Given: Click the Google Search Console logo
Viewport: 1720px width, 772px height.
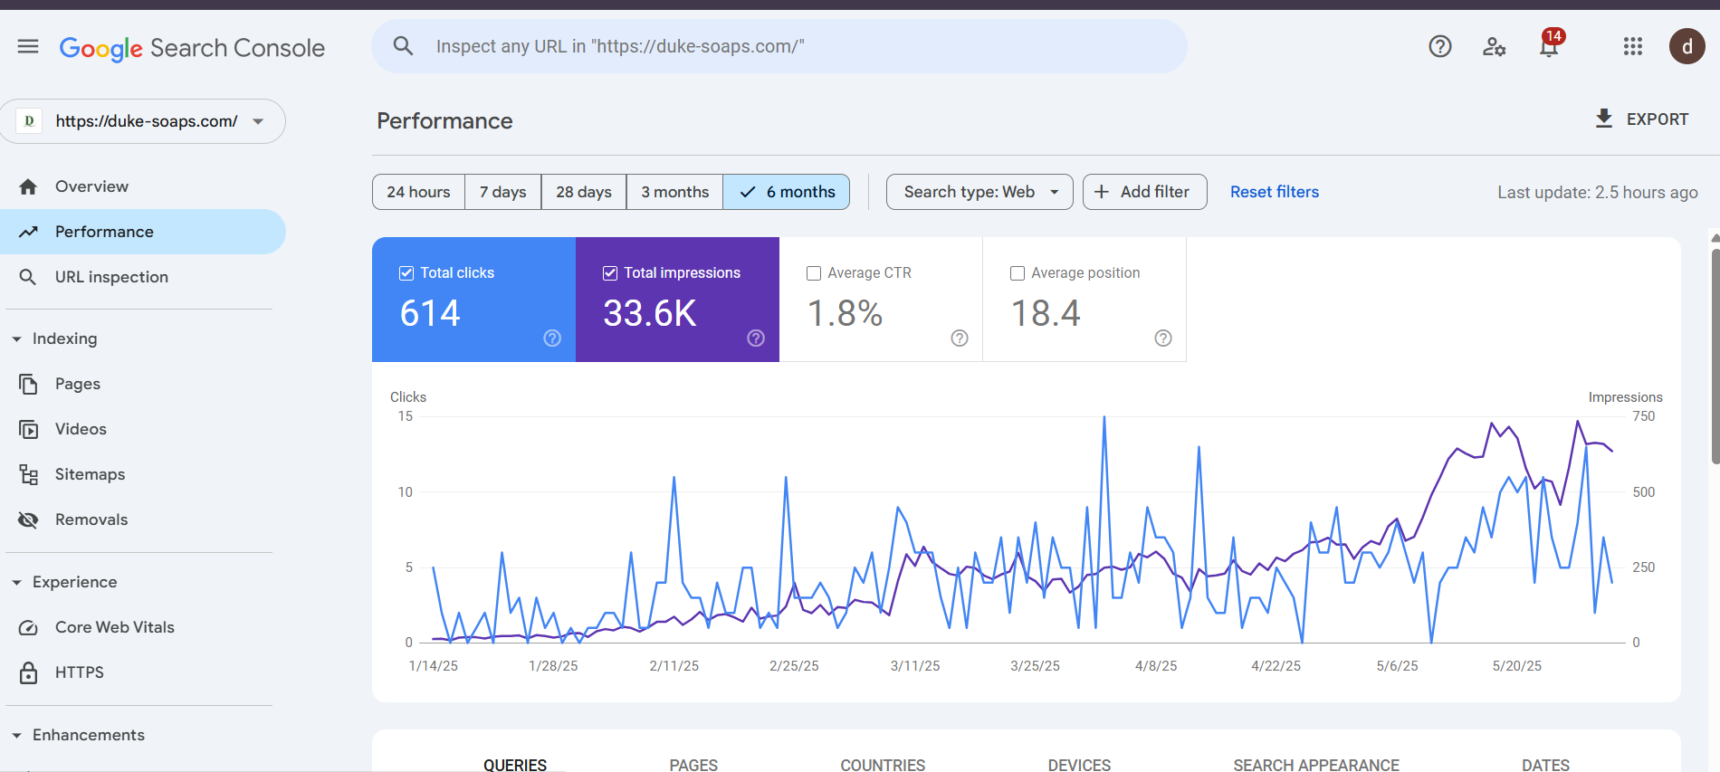Looking at the screenshot, I should pos(192,48).
